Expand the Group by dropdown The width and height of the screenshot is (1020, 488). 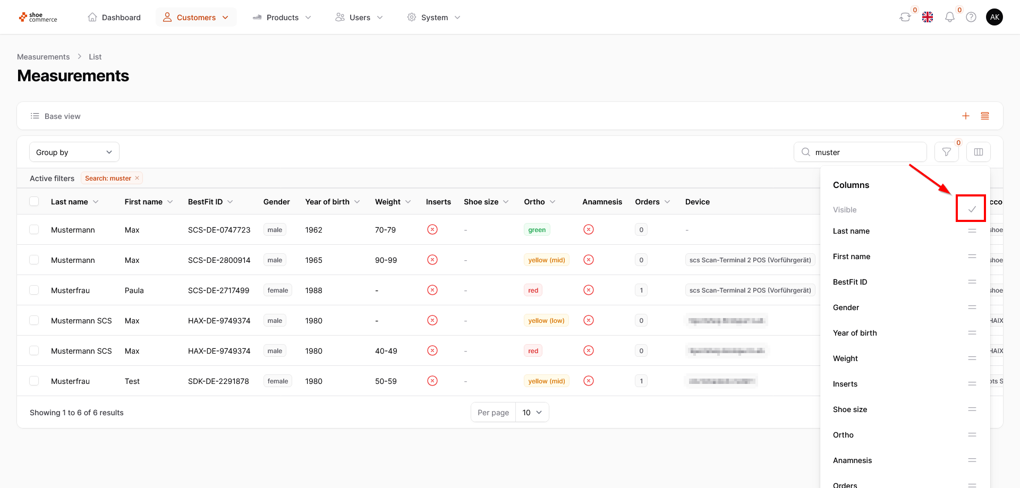click(x=74, y=152)
